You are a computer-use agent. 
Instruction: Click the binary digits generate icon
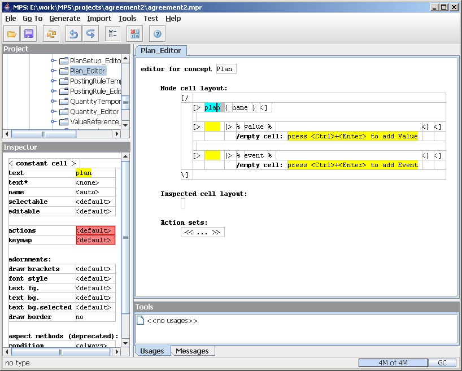pos(135,34)
